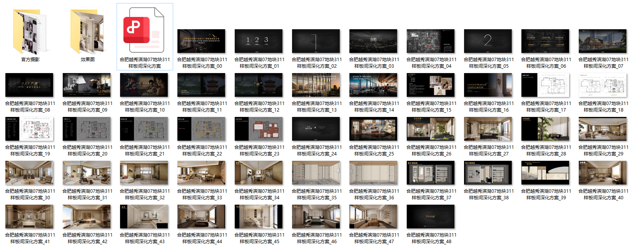The image size is (633, 252).
Task: Select the thumbnail showing number 2, file _05
Action: coord(488,41)
